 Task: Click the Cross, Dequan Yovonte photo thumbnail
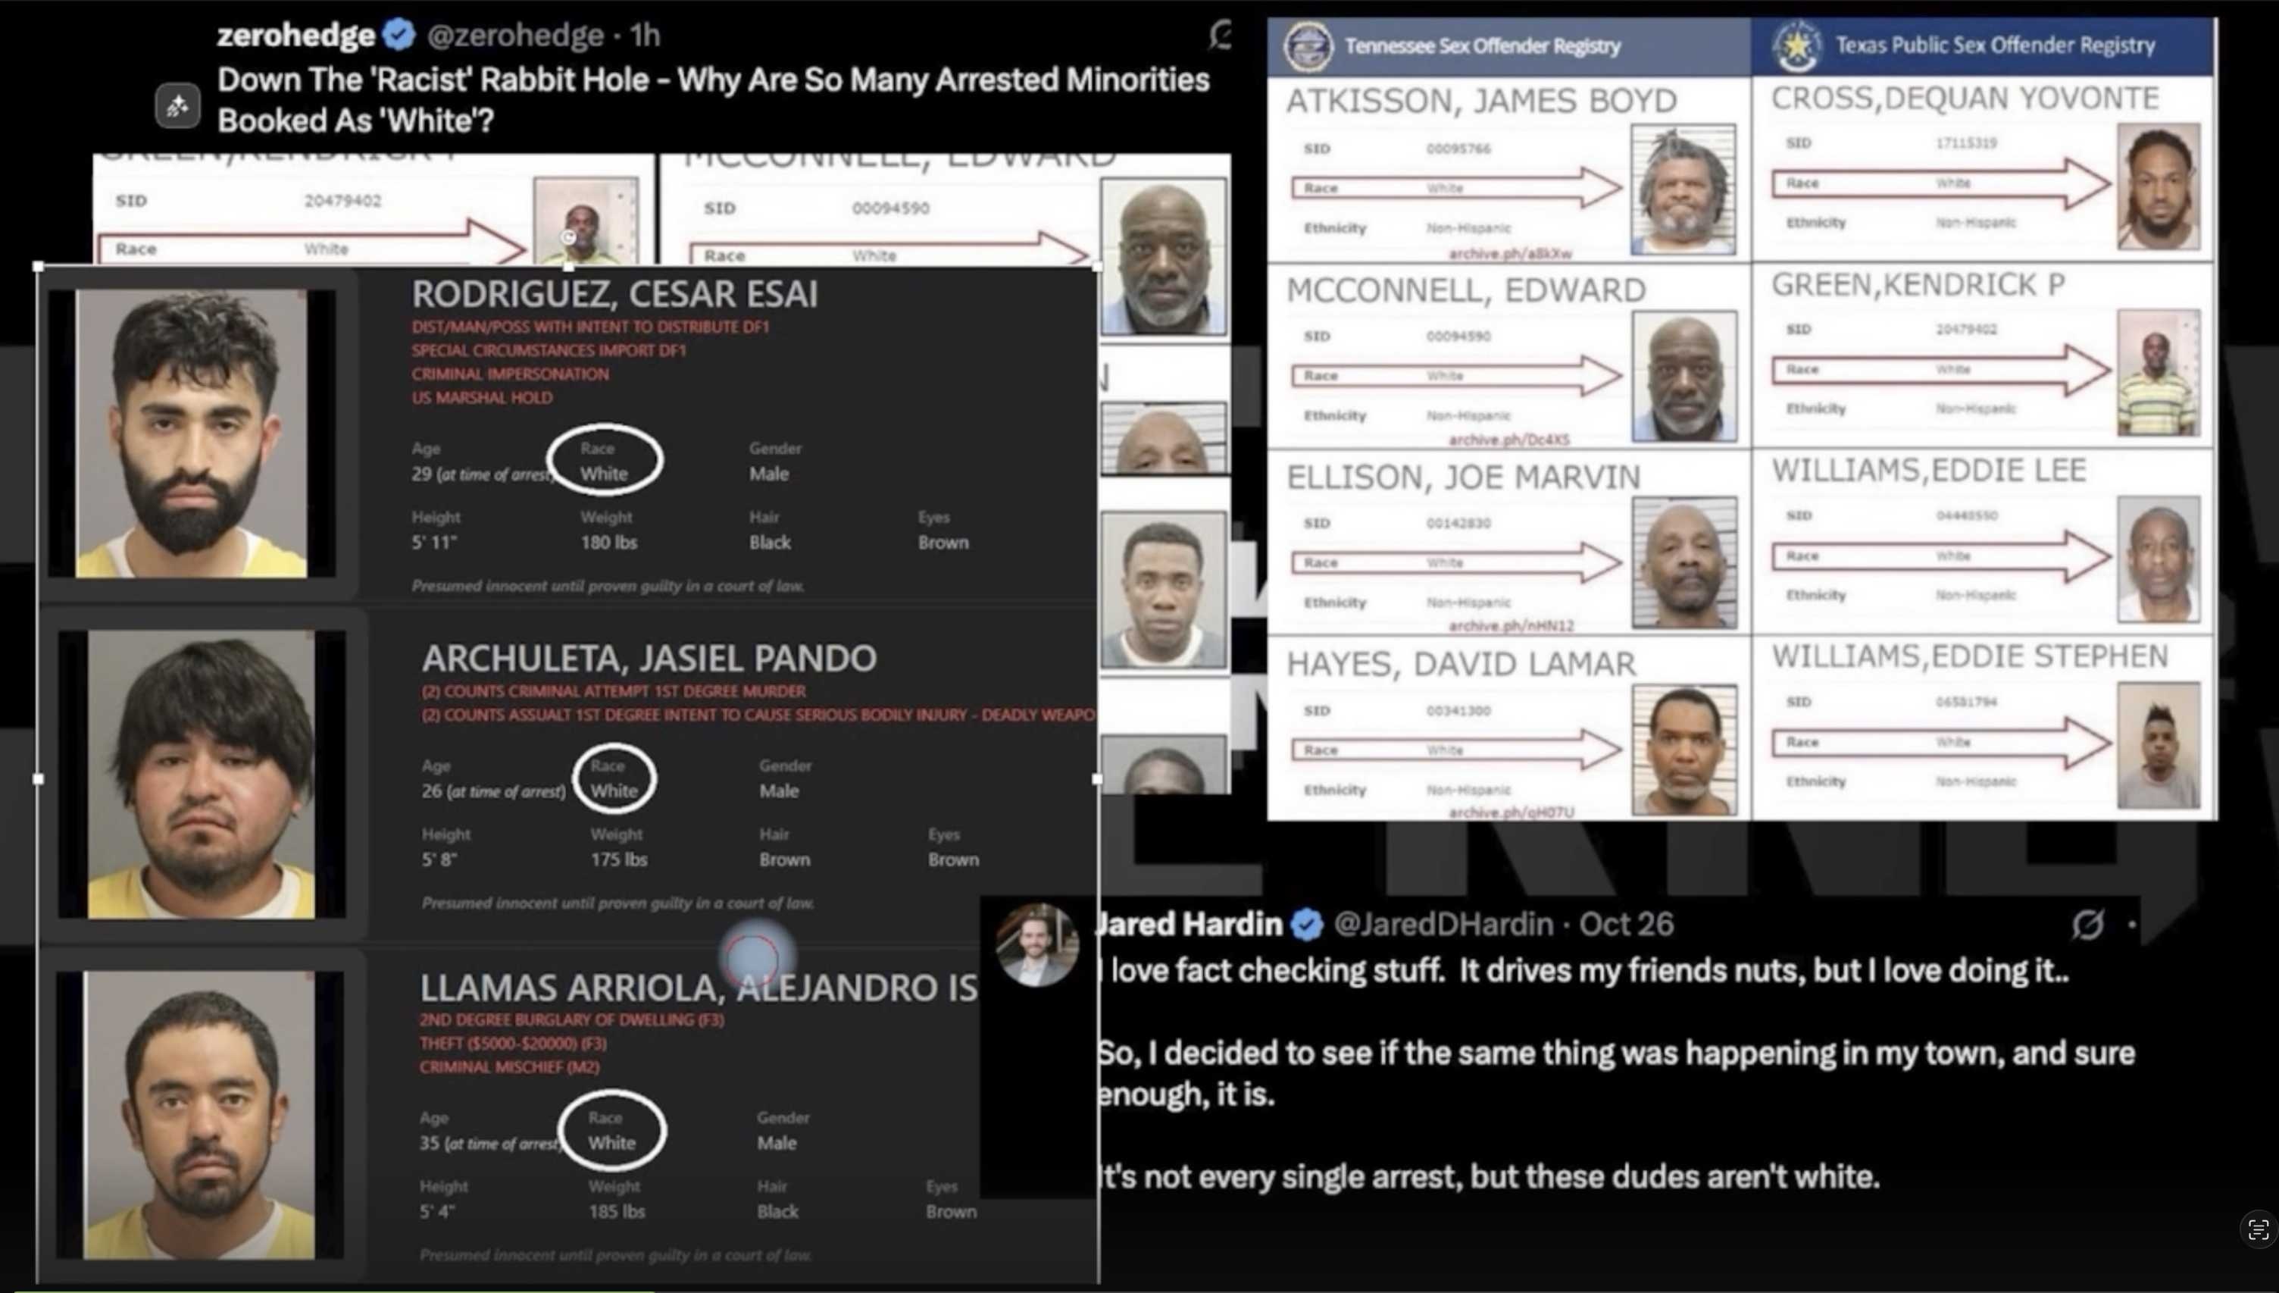(2159, 186)
